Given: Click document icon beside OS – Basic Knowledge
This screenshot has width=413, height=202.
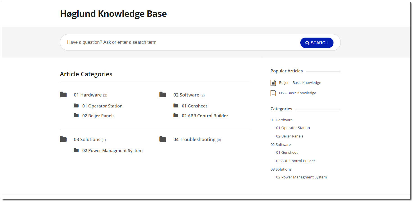Looking at the screenshot, I should point(273,93).
